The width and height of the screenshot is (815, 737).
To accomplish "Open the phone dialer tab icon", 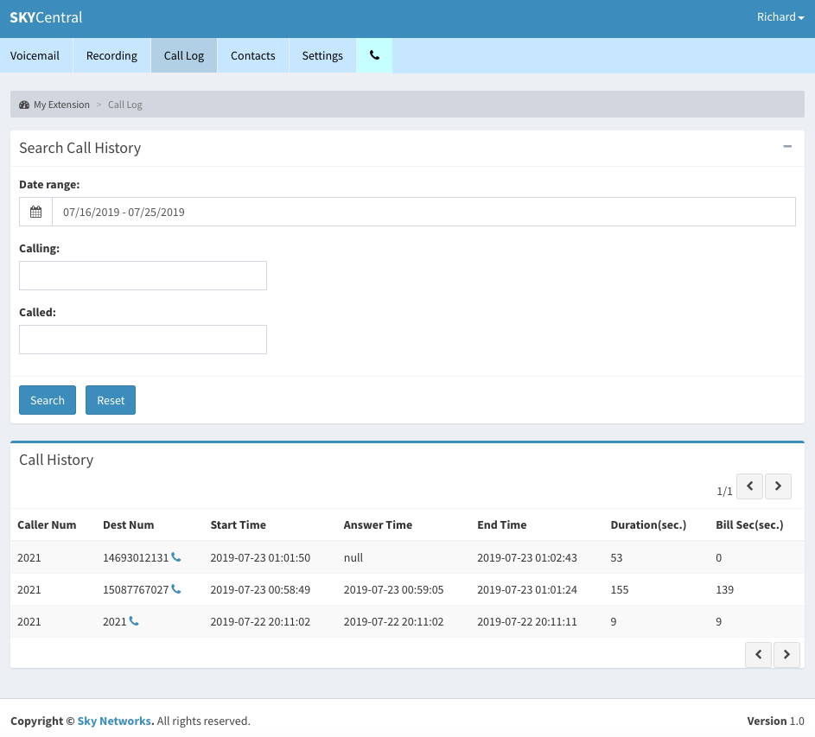I will pyautogui.click(x=374, y=55).
